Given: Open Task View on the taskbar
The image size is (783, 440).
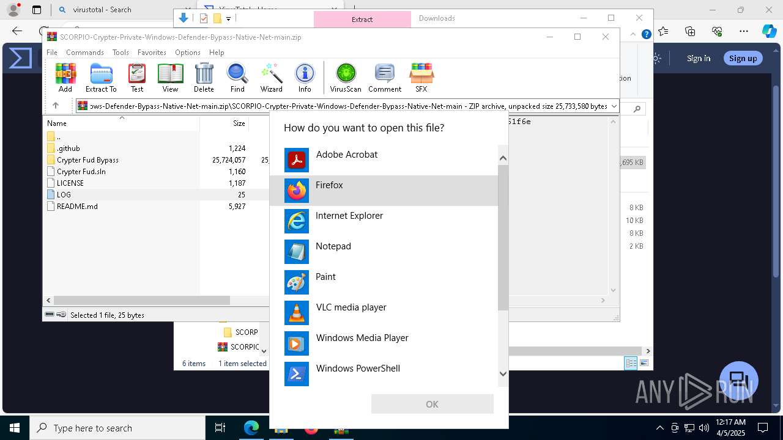Looking at the screenshot, I should click(x=220, y=428).
